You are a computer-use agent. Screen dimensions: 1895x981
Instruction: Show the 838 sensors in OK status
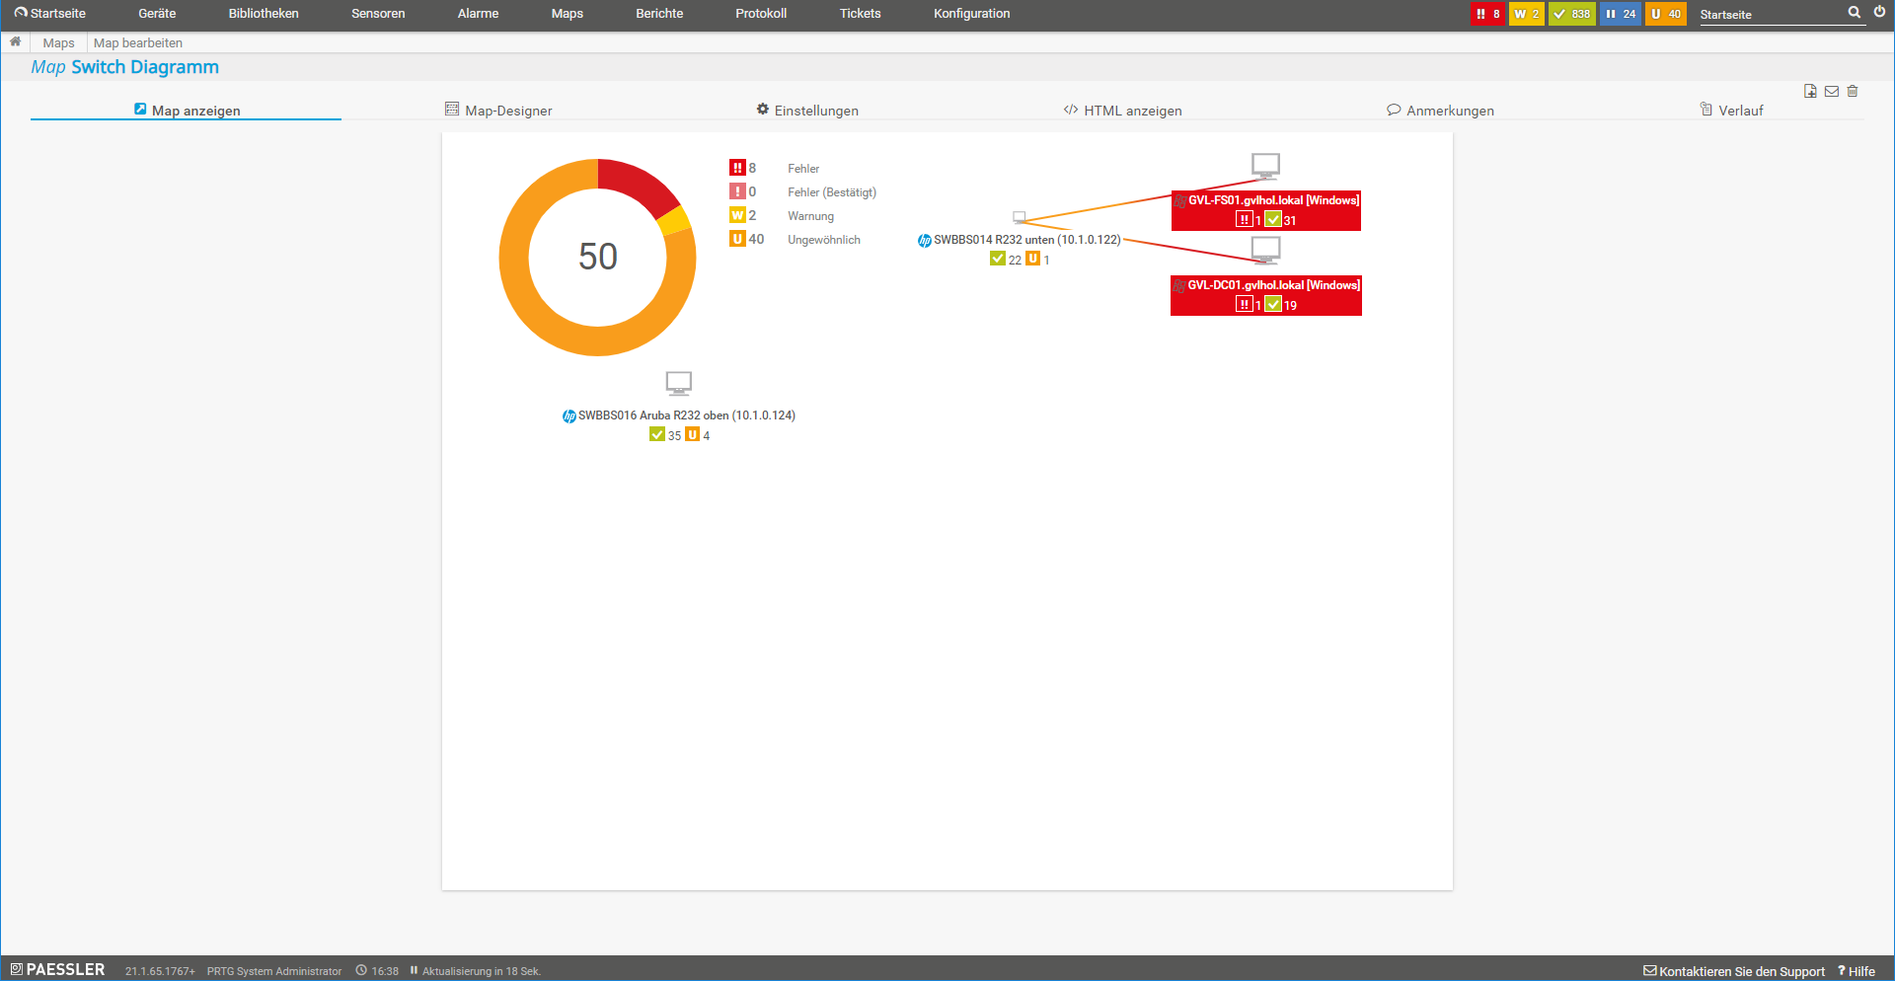click(1571, 14)
